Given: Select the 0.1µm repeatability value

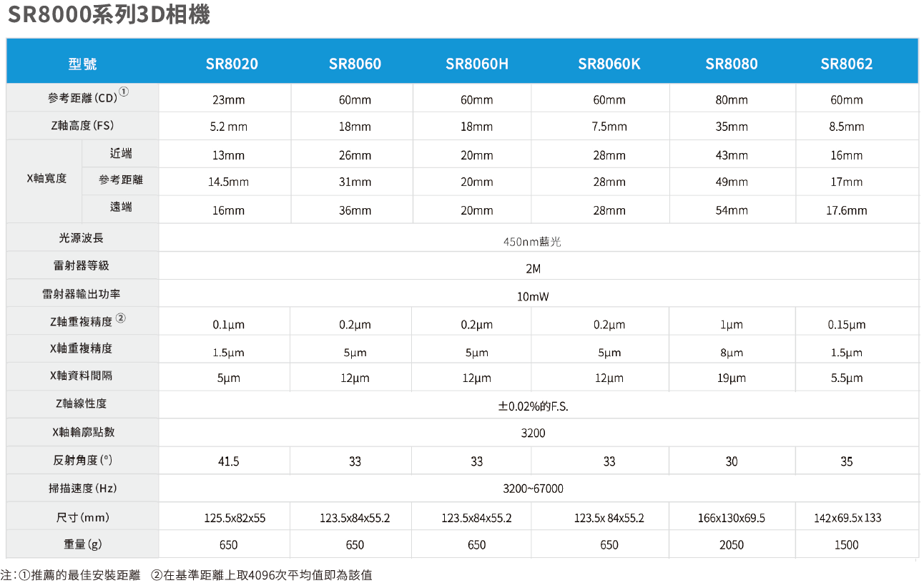Looking at the screenshot, I should 229,325.
